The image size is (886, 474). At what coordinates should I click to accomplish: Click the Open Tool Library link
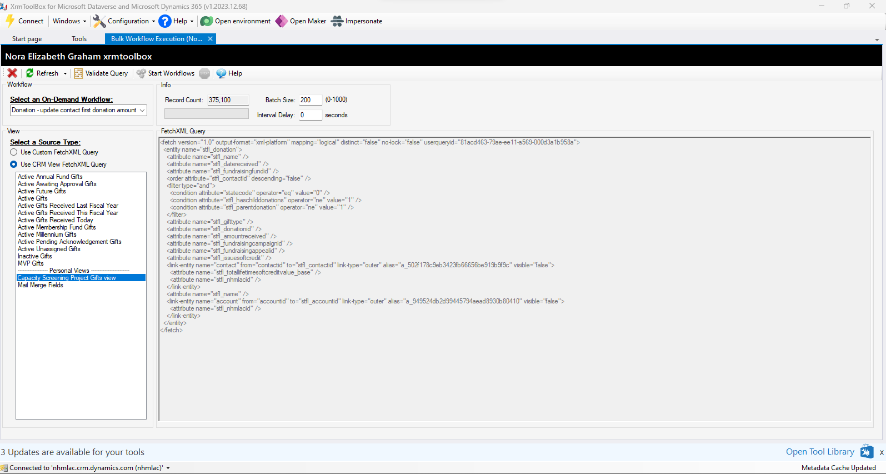click(x=820, y=452)
